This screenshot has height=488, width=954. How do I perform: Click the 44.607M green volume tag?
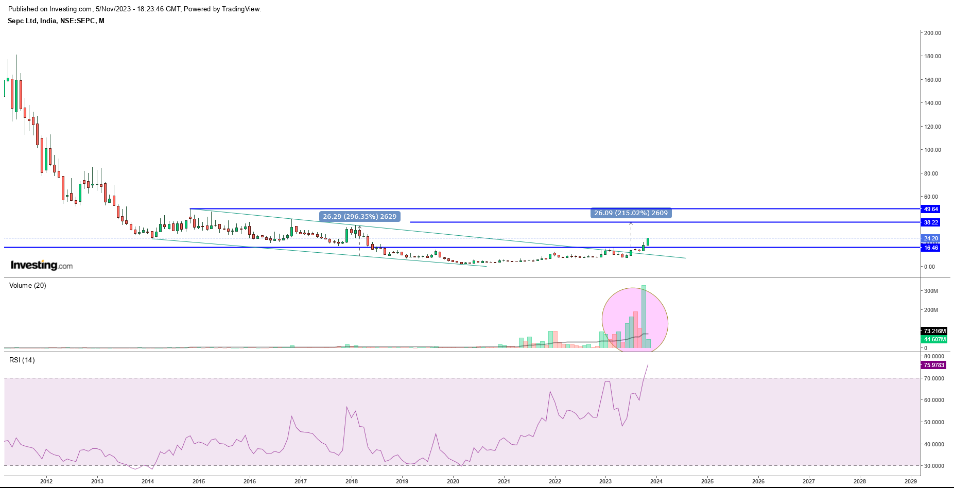pos(934,339)
